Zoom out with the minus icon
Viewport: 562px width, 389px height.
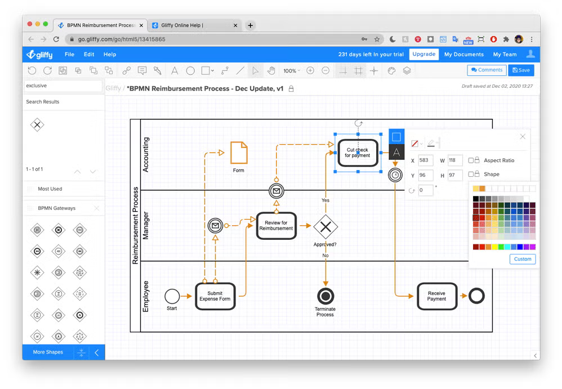pos(325,70)
